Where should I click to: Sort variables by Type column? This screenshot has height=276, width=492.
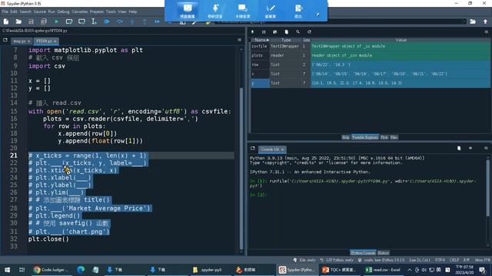tap(286, 40)
